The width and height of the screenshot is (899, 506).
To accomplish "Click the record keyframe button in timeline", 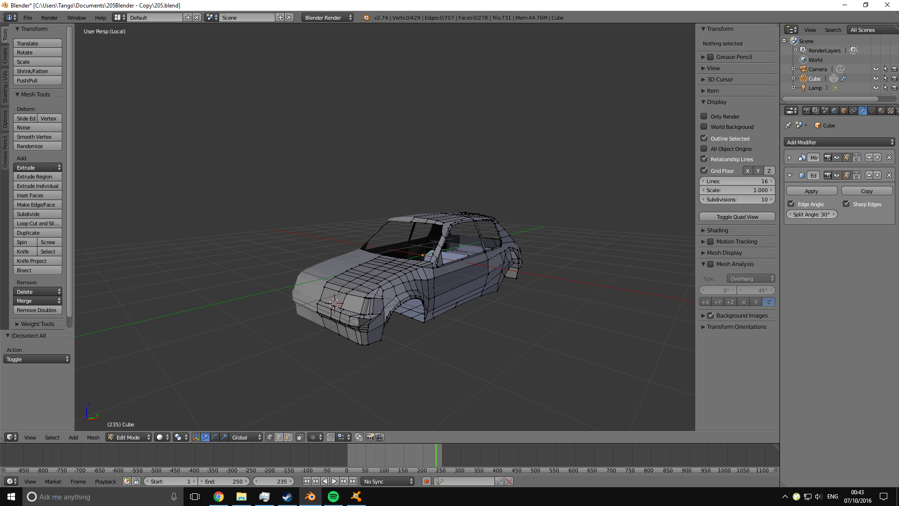I will (x=426, y=481).
